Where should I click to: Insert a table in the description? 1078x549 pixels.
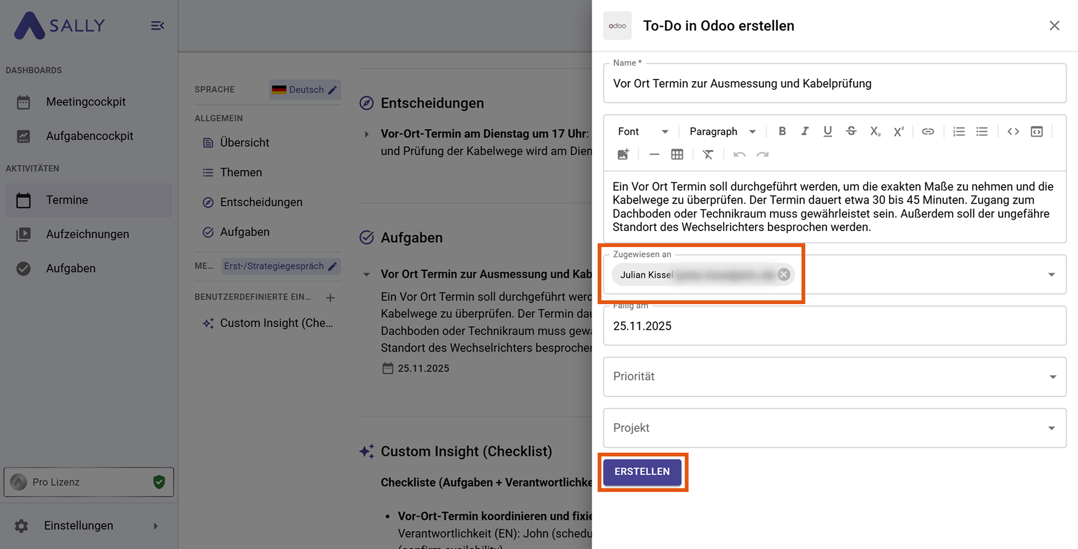677,155
